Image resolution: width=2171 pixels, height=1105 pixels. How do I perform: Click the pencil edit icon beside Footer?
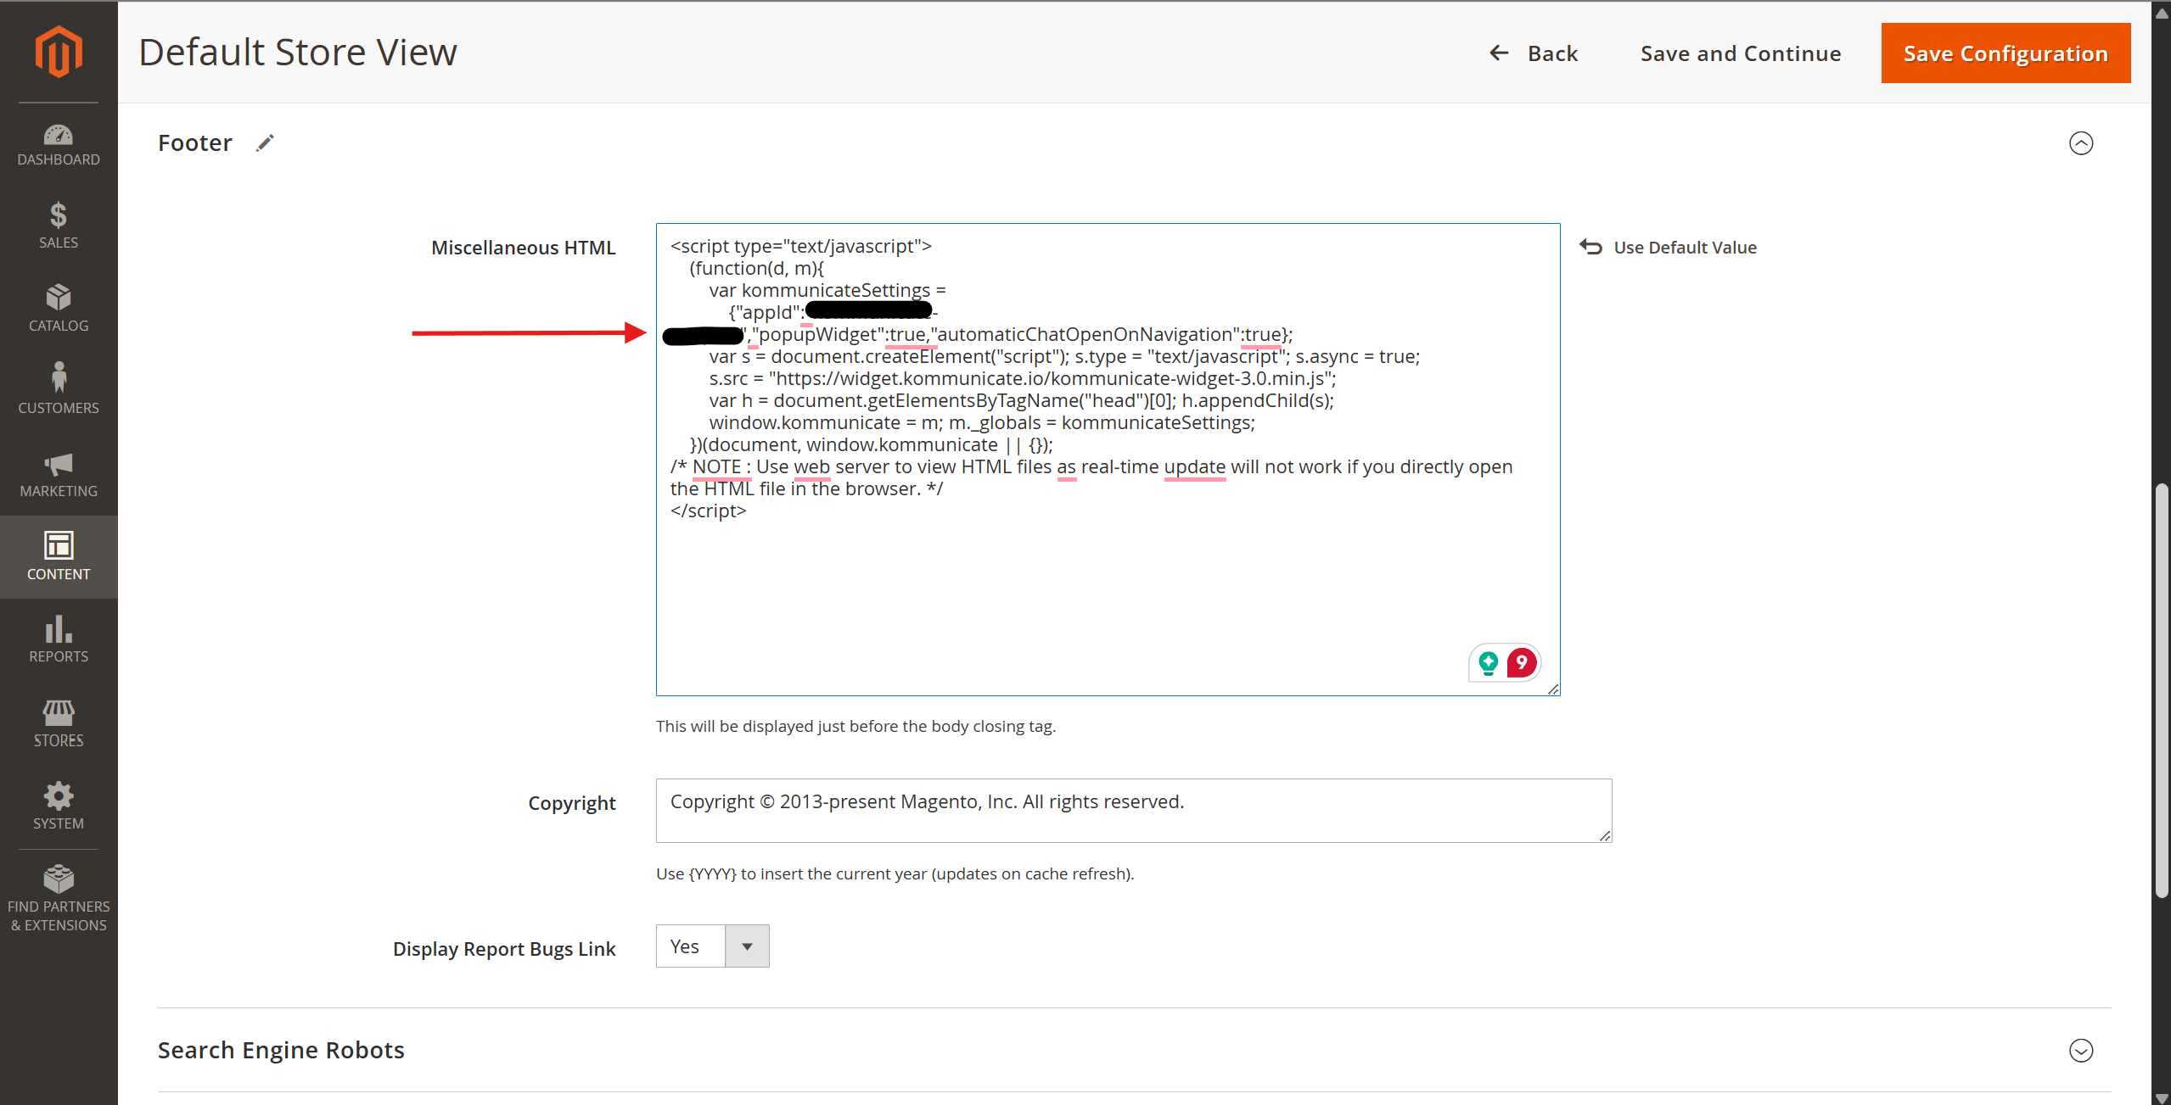(265, 143)
